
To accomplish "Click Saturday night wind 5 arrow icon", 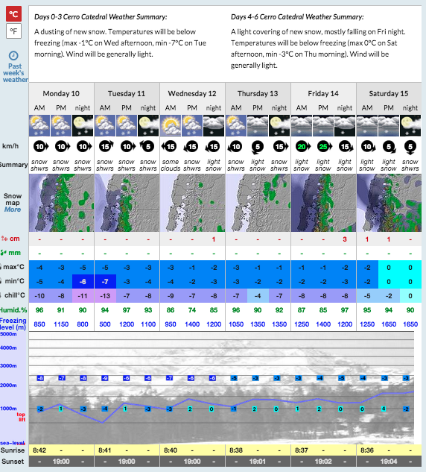I will 410,147.
